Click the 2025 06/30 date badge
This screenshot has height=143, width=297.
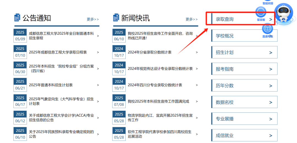click(20, 68)
